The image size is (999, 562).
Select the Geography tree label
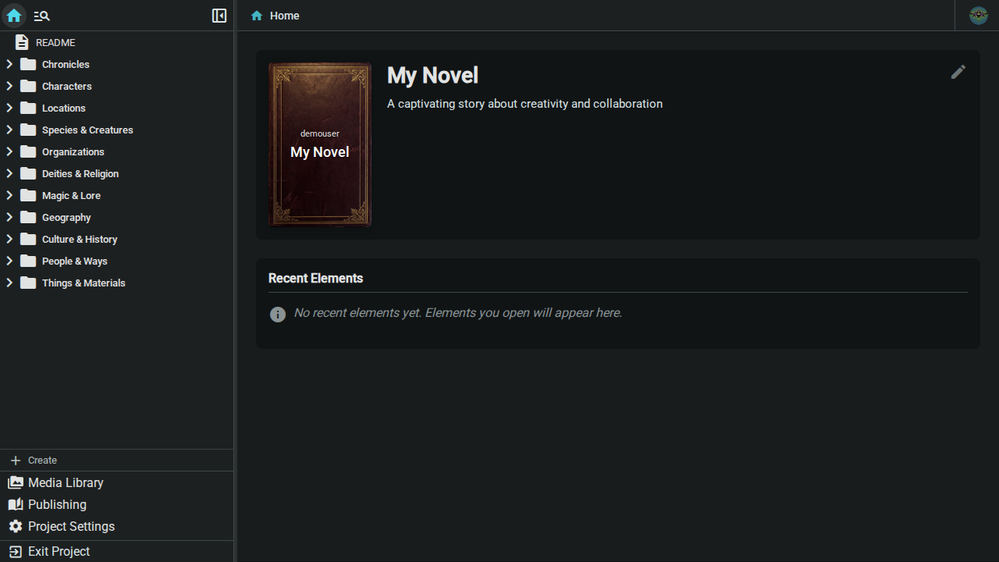click(66, 217)
